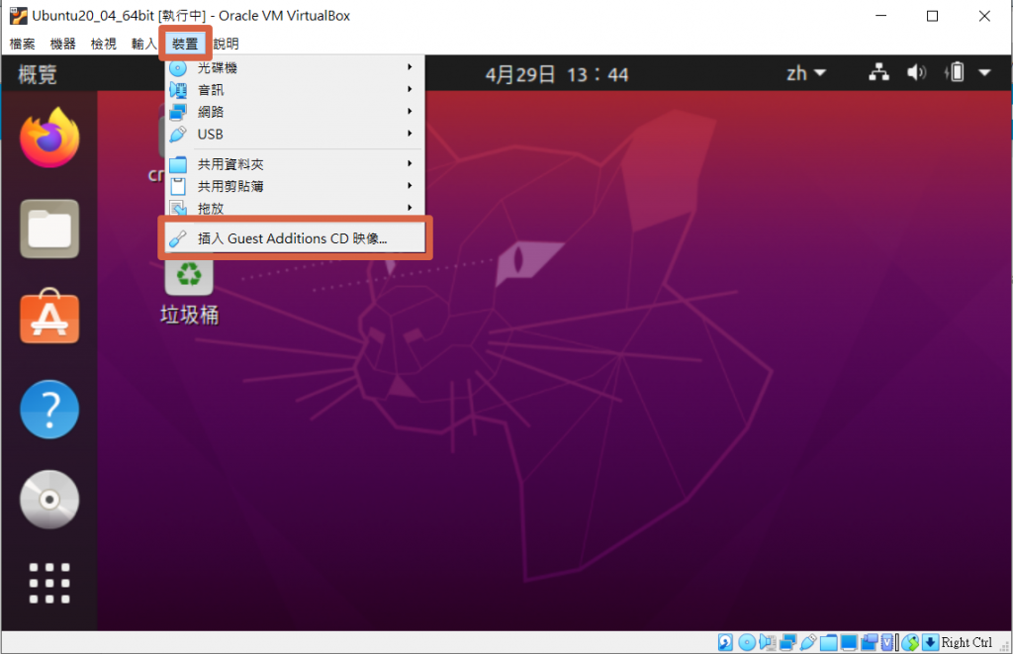The width and height of the screenshot is (1013, 654).
Task: Click the VirtualBox title bar app icon
Action: tap(18, 16)
